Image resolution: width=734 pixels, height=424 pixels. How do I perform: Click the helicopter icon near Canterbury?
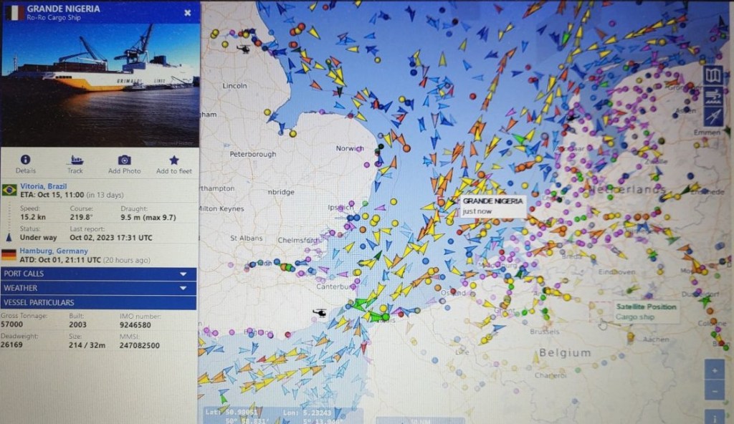[x=320, y=314]
